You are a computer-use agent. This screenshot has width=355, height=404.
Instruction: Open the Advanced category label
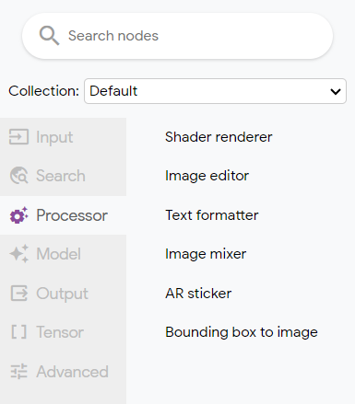pyautogui.click(x=73, y=372)
